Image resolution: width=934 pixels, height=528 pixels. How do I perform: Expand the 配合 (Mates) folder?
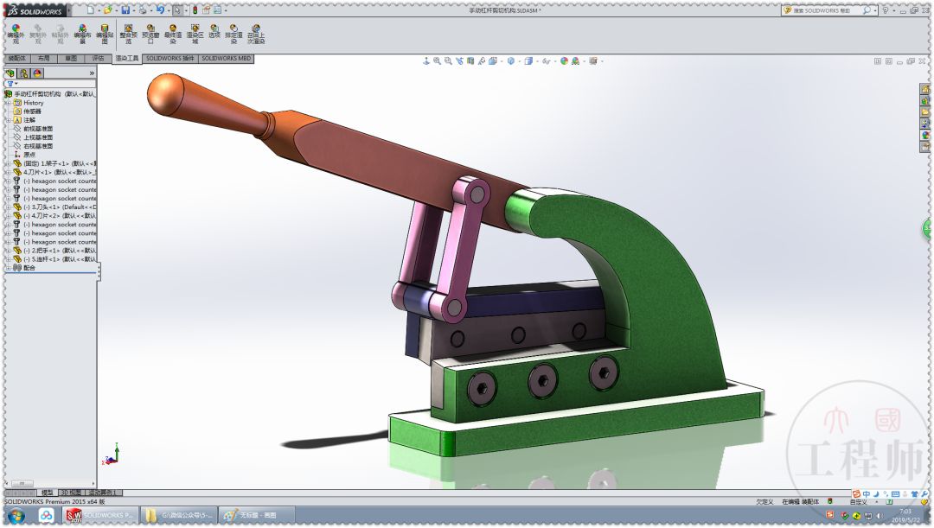[x=7, y=267]
